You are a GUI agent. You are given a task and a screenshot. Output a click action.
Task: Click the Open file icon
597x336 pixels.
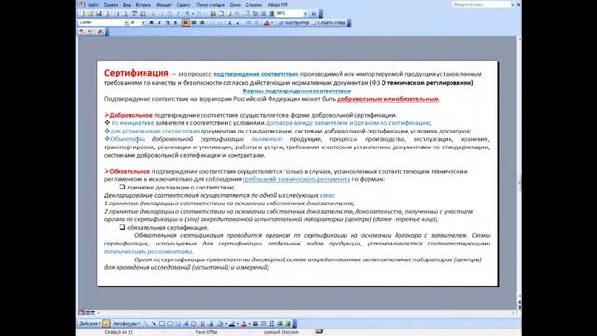pos(90,13)
